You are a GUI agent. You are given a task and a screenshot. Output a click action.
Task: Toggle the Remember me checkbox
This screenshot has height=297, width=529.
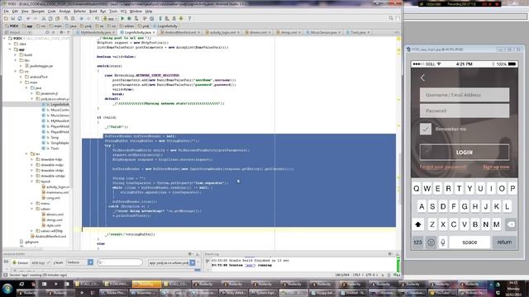click(426, 129)
